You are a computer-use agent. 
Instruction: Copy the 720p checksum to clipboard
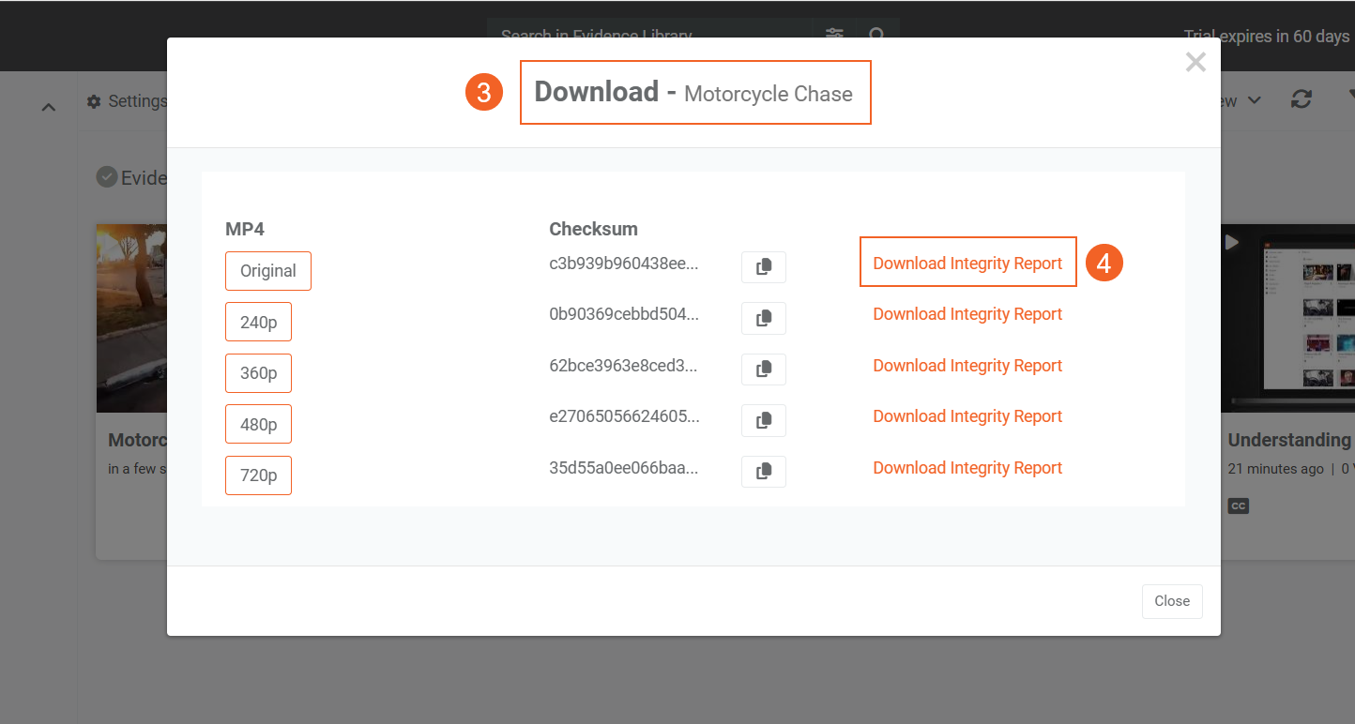763,472
